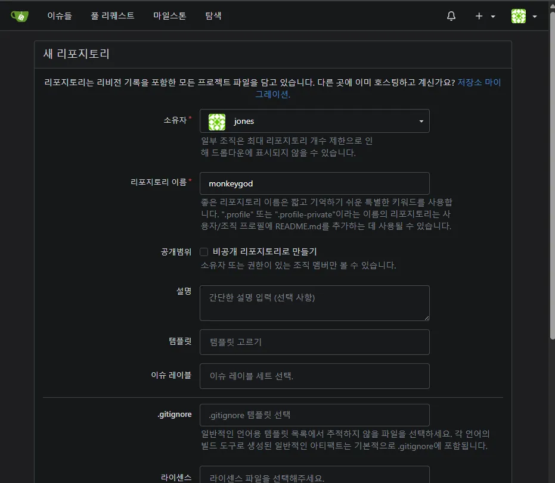Open the plus create menu
This screenshot has height=483, width=555.
(479, 16)
